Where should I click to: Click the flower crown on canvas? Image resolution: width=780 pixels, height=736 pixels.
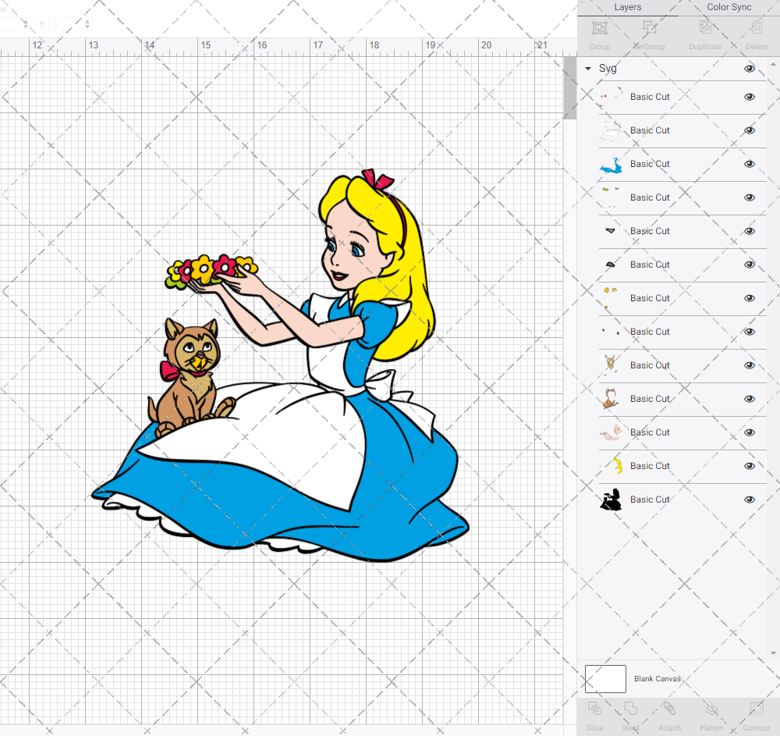[x=211, y=271]
